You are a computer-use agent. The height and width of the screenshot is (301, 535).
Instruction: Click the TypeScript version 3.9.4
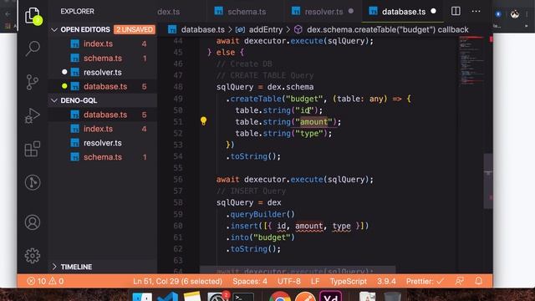pyautogui.click(x=386, y=281)
